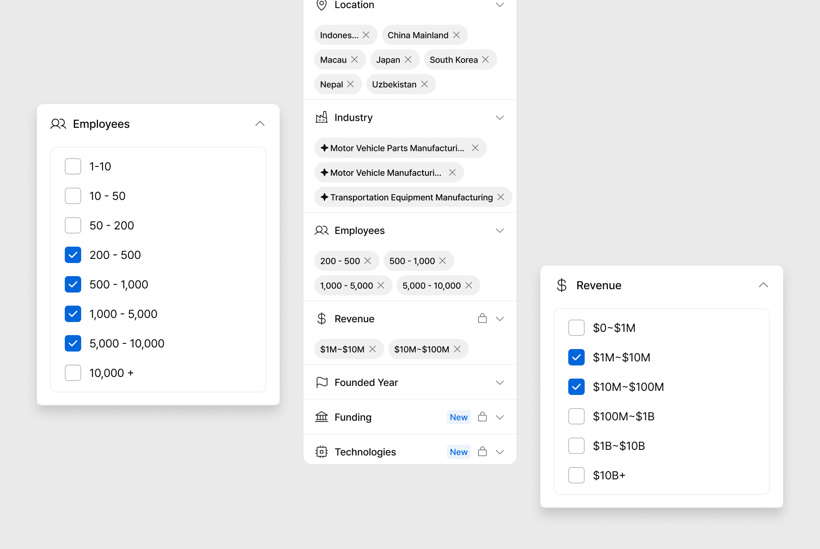The height and width of the screenshot is (549, 820).
Task: Remove the 5,000 - 10,000 employees chip
Action: click(x=469, y=285)
